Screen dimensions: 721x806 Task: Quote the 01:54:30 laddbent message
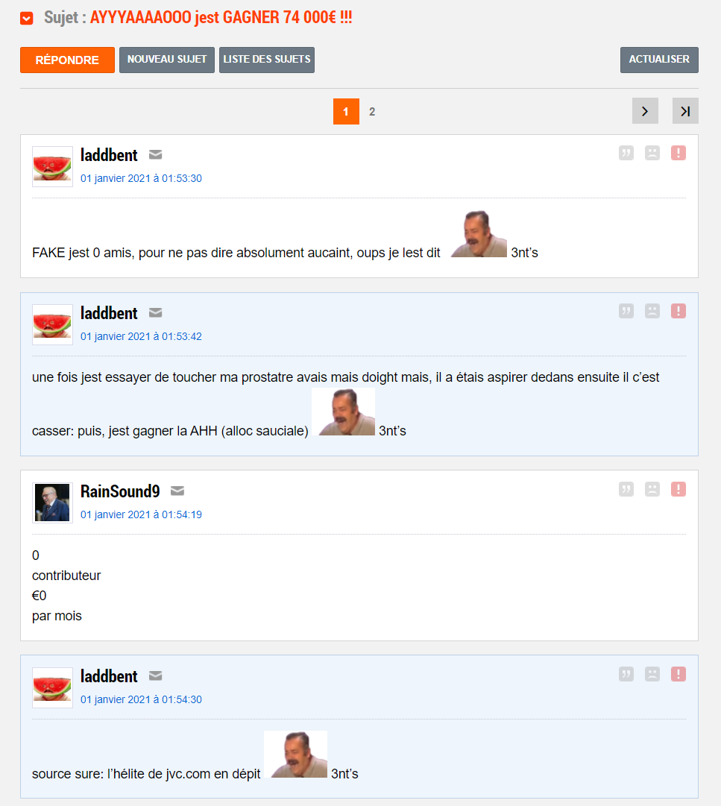(x=626, y=675)
